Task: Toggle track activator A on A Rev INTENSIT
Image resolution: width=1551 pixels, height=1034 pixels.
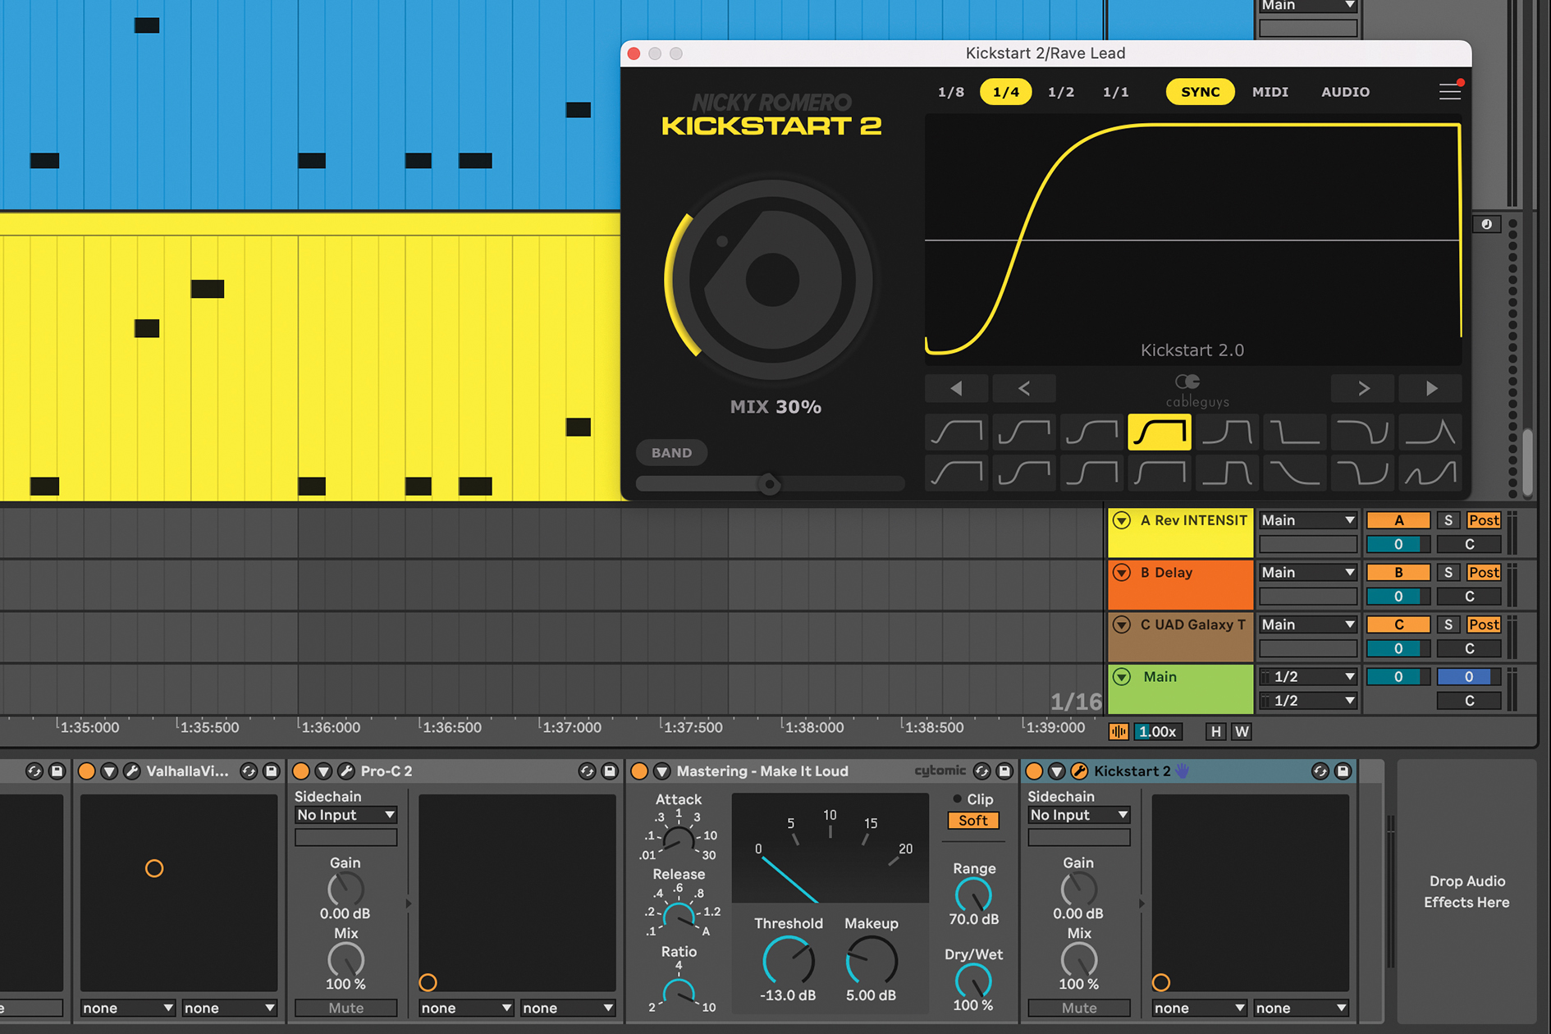Action: tap(1398, 520)
